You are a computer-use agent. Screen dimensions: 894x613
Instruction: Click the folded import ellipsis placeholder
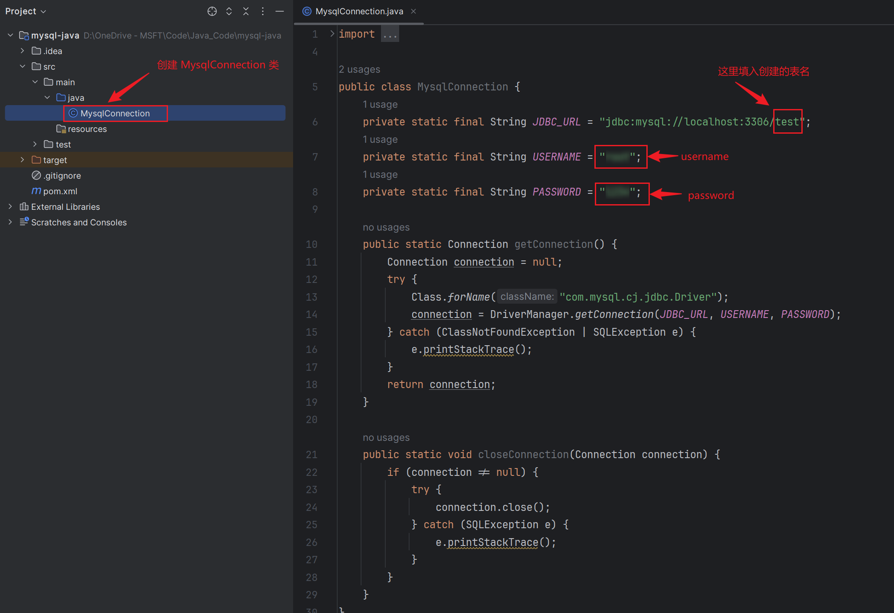tap(390, 34)
